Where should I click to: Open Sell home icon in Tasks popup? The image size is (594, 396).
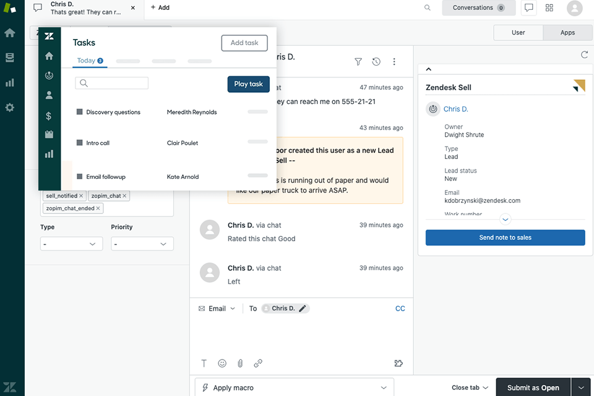[x=49, y=56]
